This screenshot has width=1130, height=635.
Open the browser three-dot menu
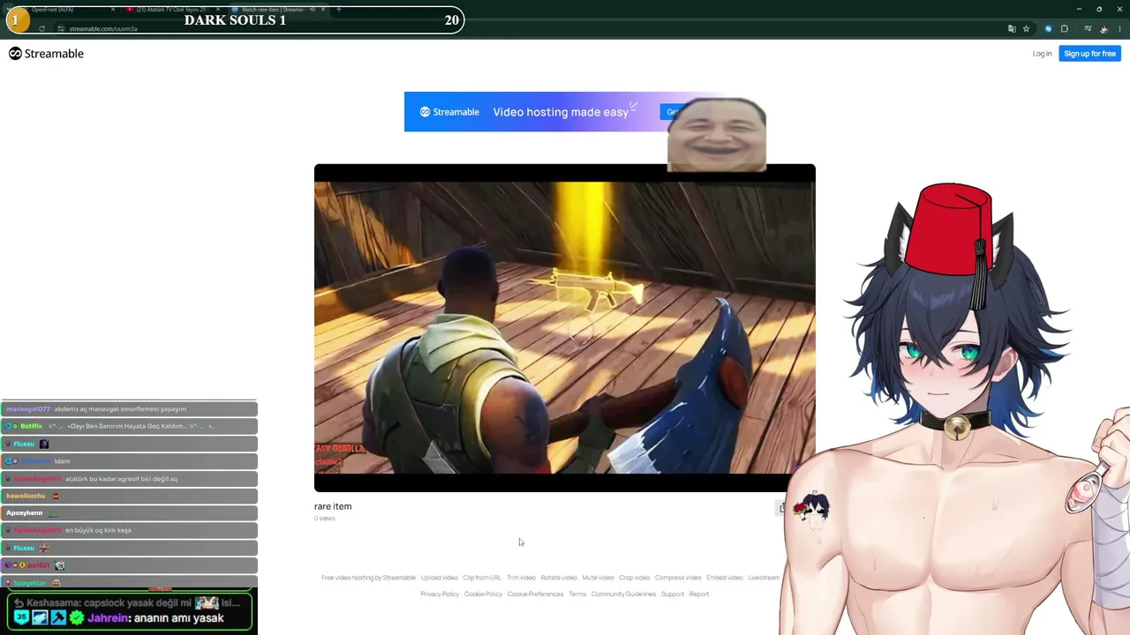tap(1119, 29)
